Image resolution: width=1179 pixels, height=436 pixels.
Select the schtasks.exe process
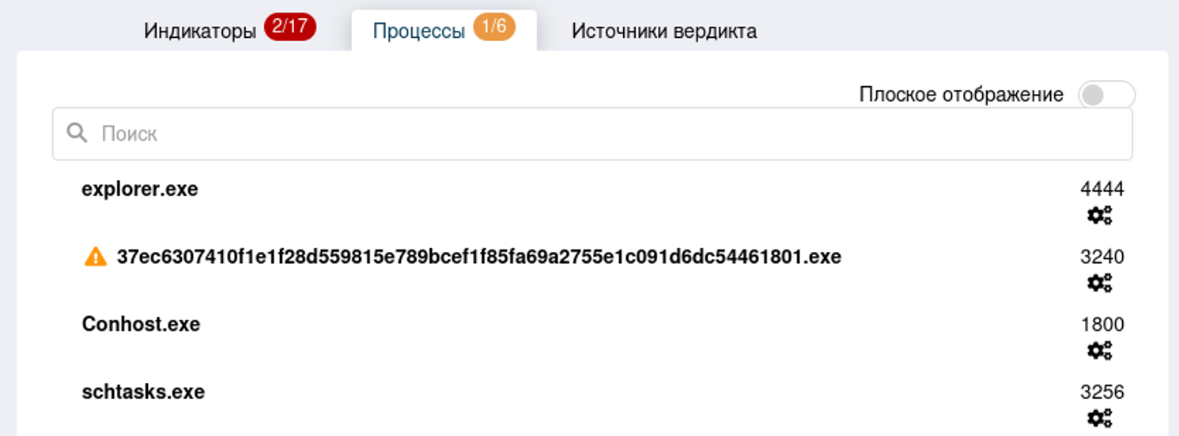(x=143, y=392)
